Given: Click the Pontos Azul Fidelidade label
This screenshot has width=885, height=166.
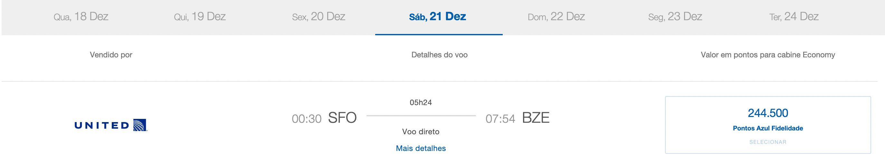Looking at the screenshot, I should [x=768, y=129].
